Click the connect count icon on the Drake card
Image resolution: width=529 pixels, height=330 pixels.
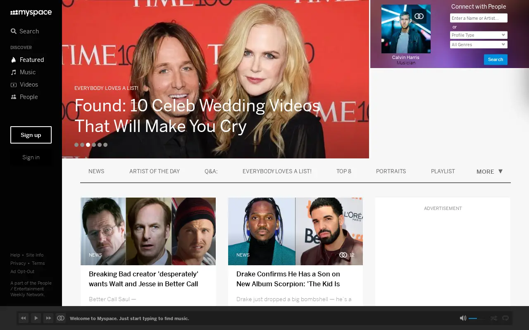(x=343, y=255)
